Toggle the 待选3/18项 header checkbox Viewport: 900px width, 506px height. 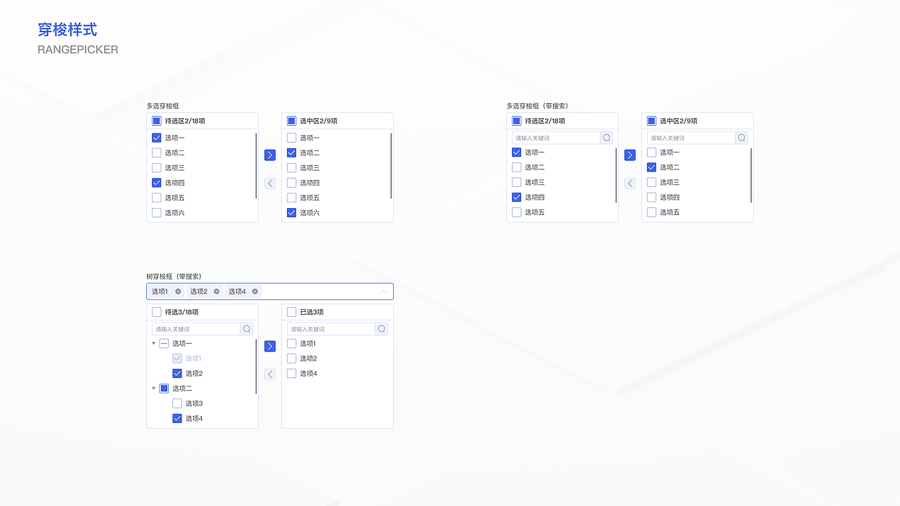tap(157, 312)
